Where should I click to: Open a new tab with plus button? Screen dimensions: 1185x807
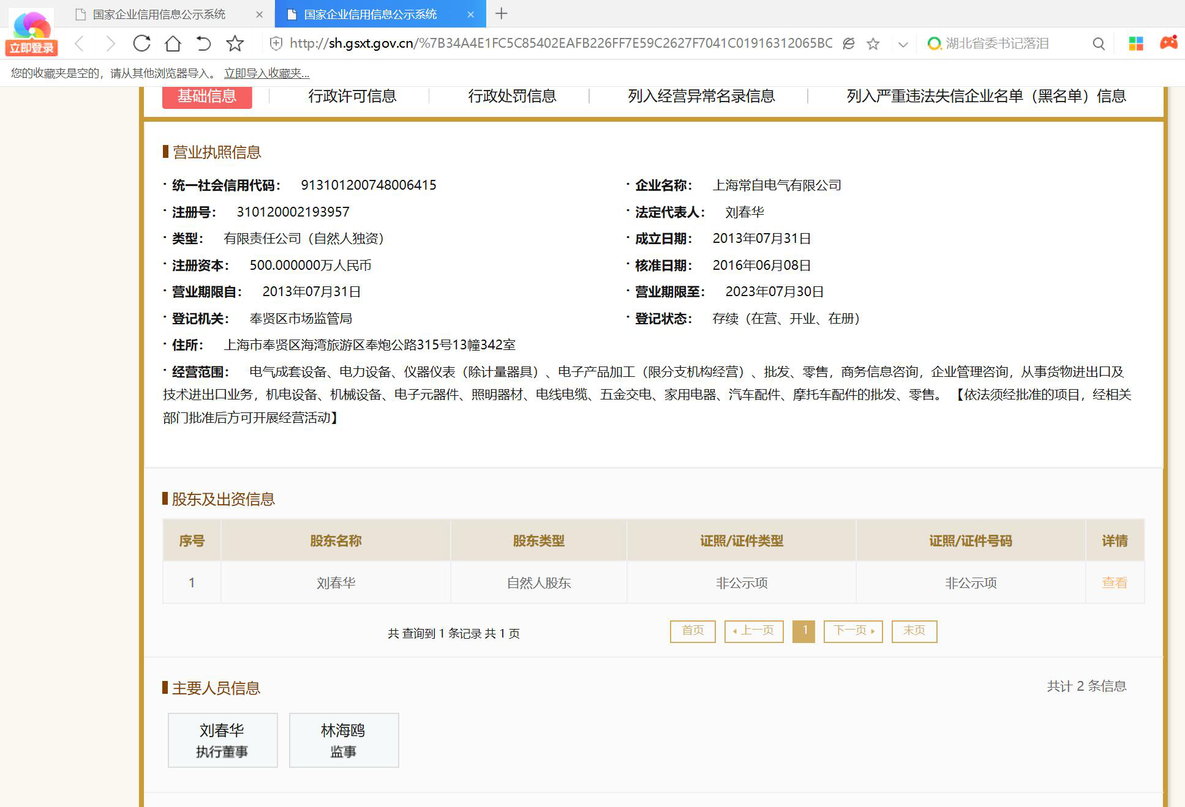tap(501, 13)
